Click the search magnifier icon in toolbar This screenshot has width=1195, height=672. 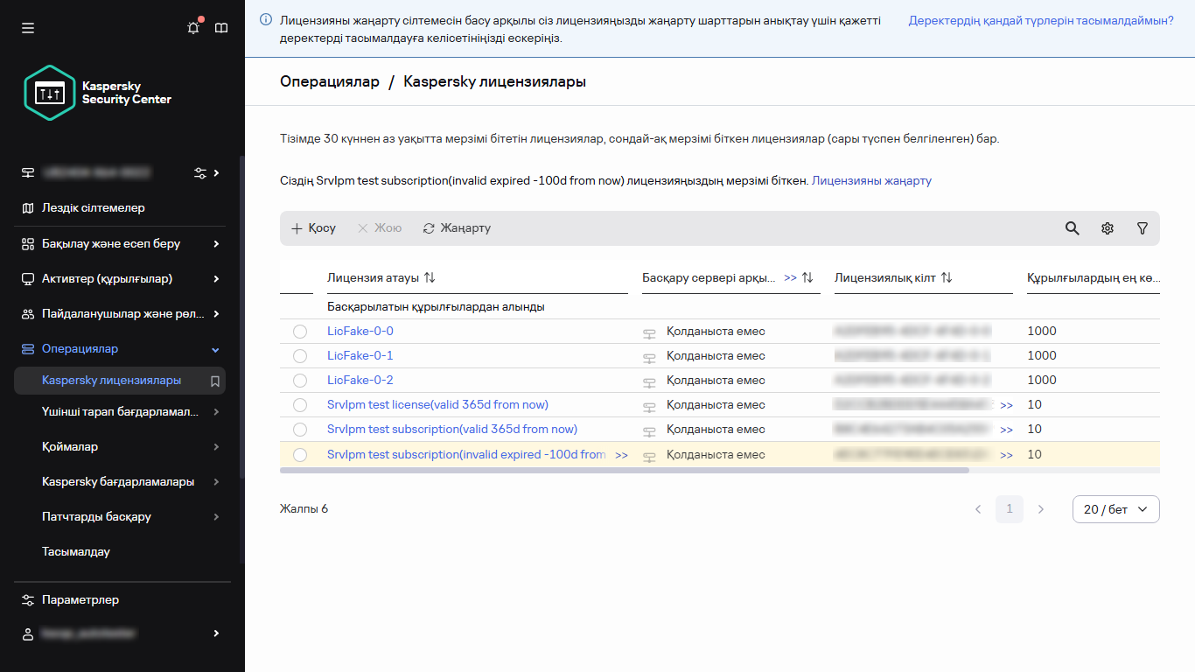1072,228
